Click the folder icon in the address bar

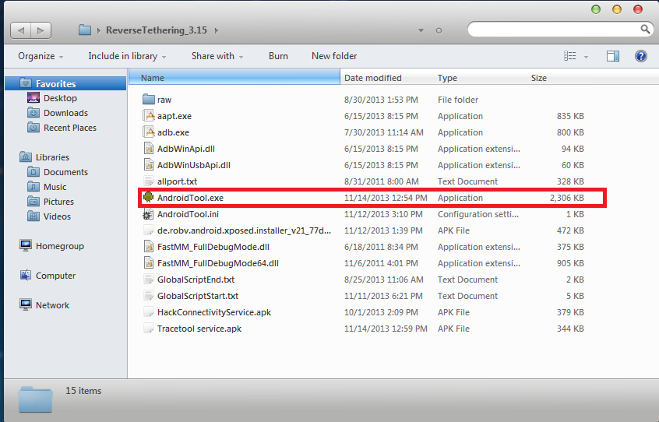85,30
